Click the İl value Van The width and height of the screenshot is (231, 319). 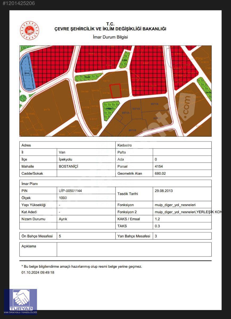(62, 152)
